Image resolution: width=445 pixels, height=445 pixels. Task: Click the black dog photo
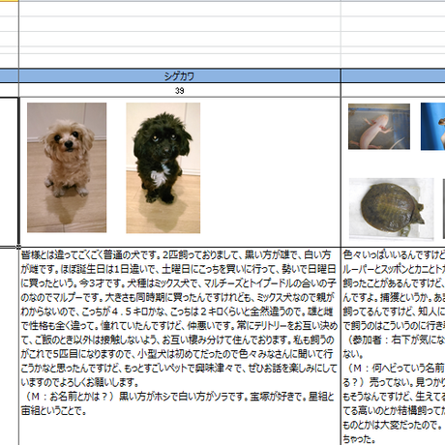(163, 168)
